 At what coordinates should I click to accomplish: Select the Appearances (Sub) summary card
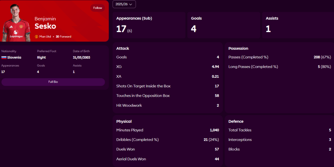(149, 25)
